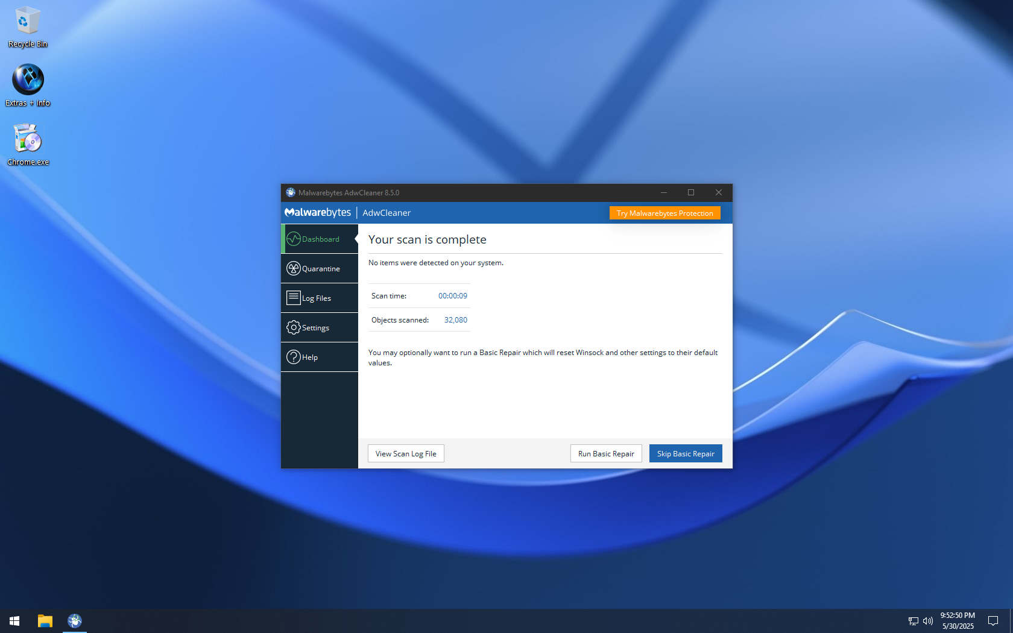
Task: Click Run Basic Repair button
Action: point(606,454)
